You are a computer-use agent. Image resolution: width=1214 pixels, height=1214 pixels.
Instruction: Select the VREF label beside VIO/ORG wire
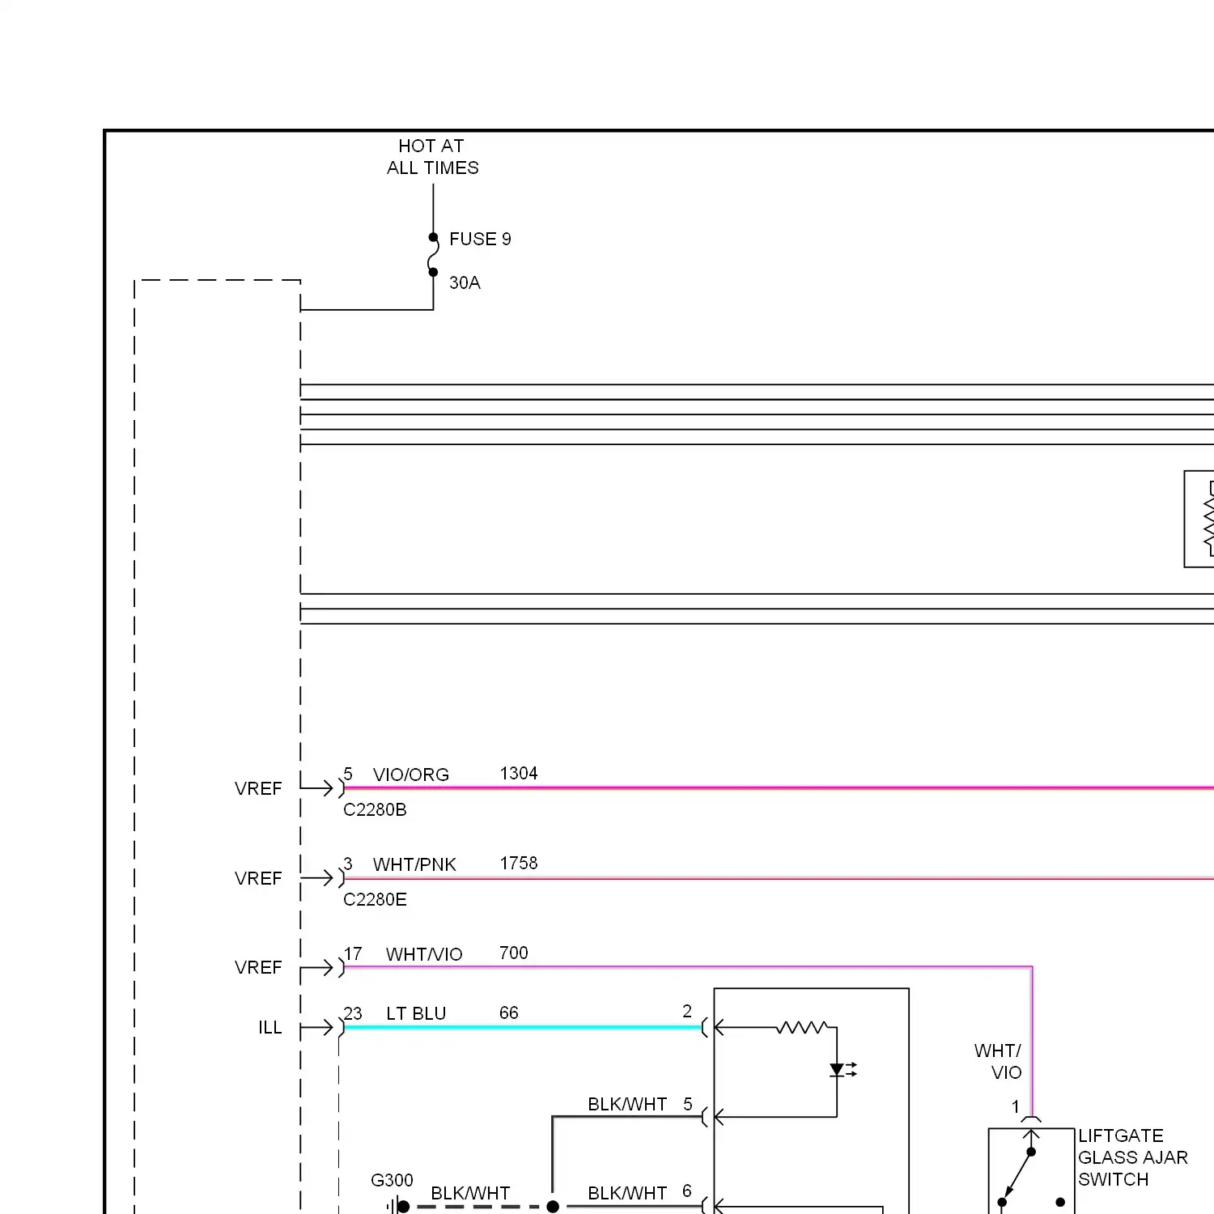(258, 788)
